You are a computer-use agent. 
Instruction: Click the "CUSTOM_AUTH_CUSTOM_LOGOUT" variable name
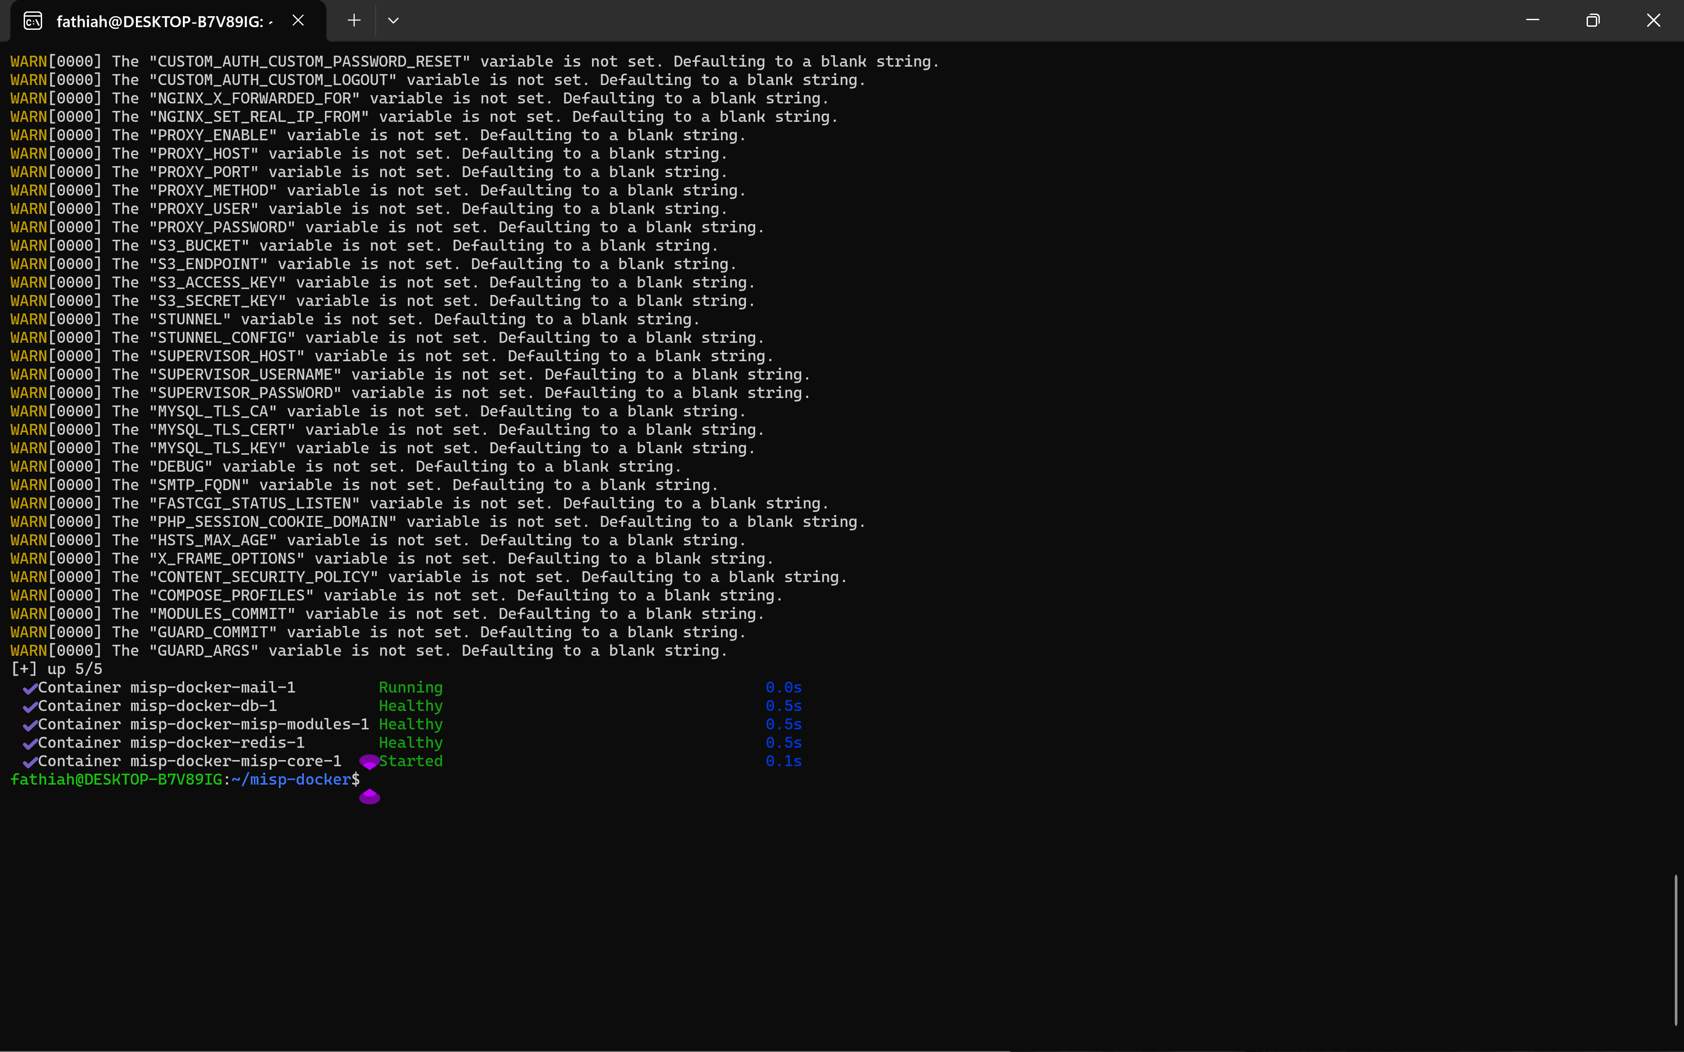click(273, 80)
